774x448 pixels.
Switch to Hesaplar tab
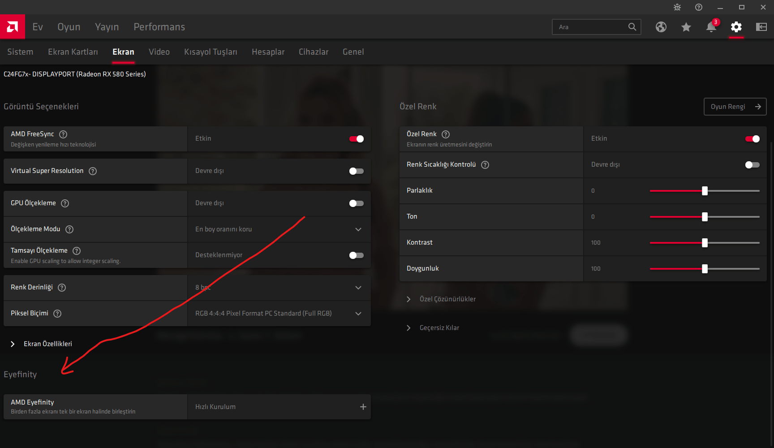pos(268,52)
